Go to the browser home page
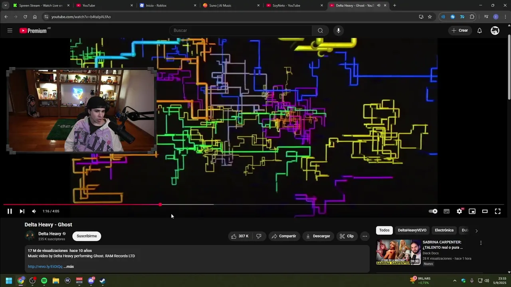This screenshot has height=287, width=511. click(x=35, y=17)
